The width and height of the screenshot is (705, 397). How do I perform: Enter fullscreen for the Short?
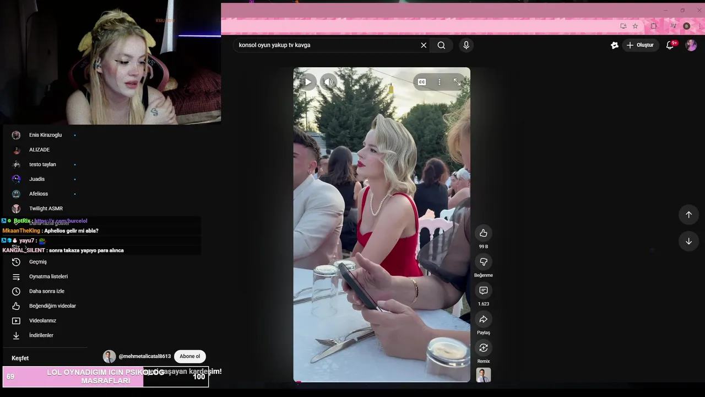(x=457, y=82)
